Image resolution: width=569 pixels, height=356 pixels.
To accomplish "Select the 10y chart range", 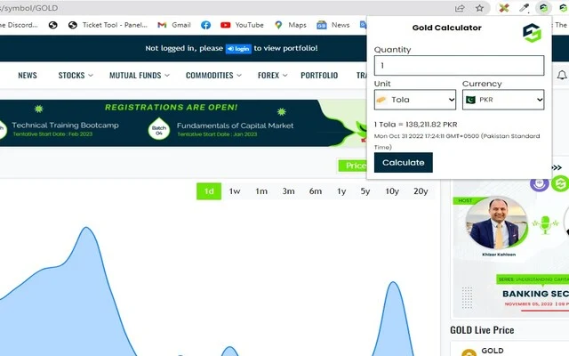I will click(x=392, y=191).
